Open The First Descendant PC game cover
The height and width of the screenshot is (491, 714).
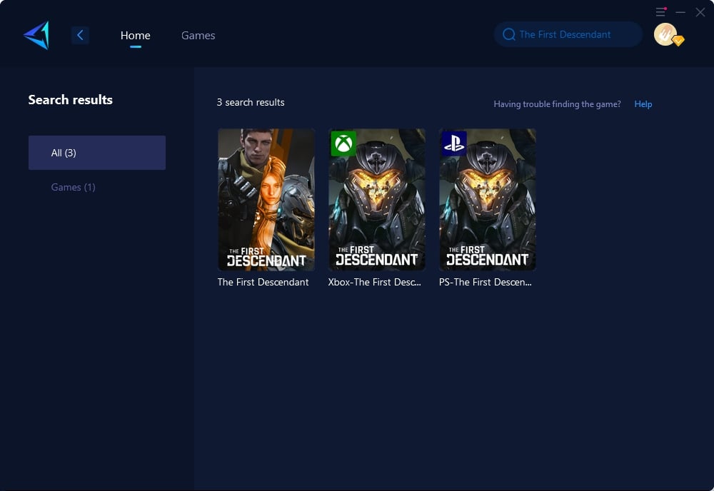pyautogui.click(x=266, y=199)
